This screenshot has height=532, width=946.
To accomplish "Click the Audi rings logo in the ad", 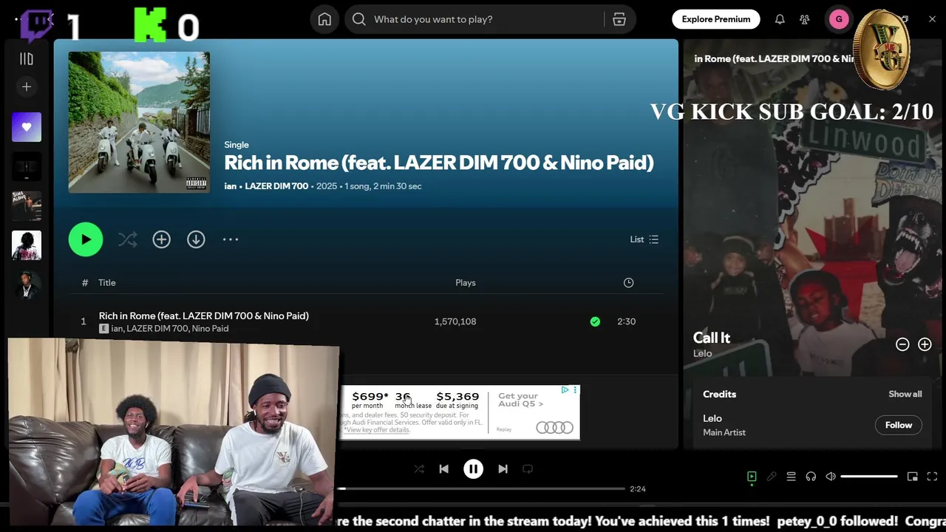I will (554, 427).
